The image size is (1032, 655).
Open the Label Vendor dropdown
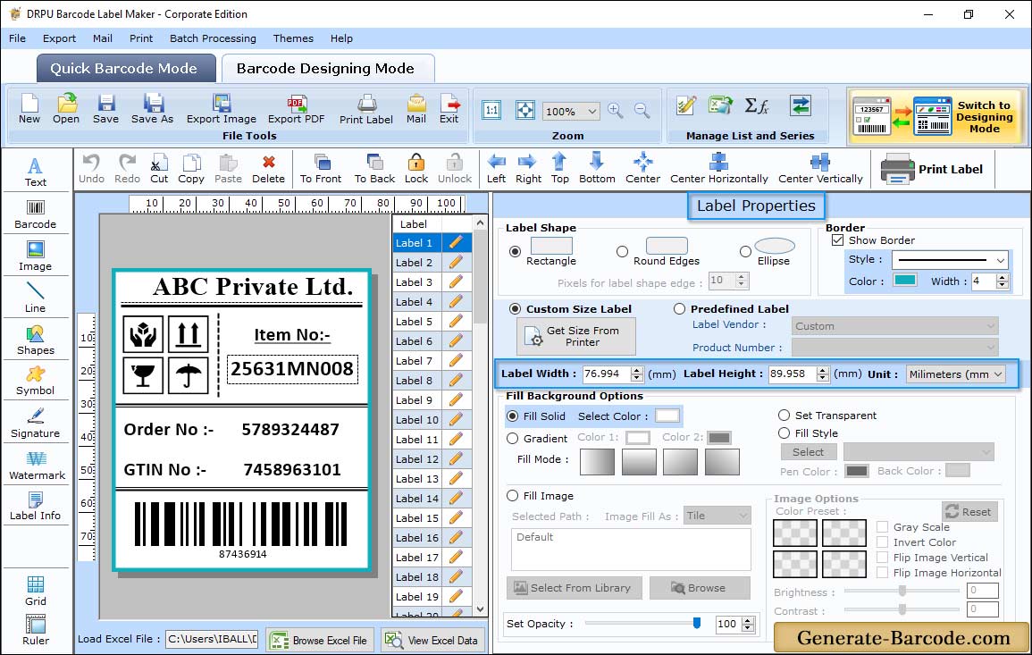894,326
